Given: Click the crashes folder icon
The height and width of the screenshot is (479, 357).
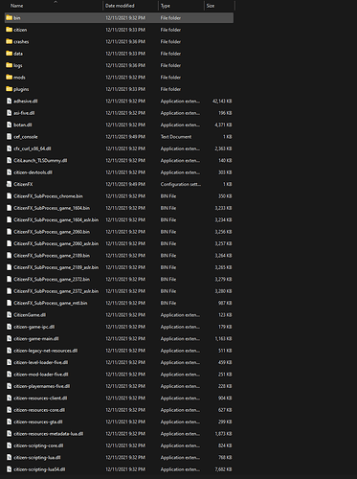Looking at the screenshot, I should [9, 41].
